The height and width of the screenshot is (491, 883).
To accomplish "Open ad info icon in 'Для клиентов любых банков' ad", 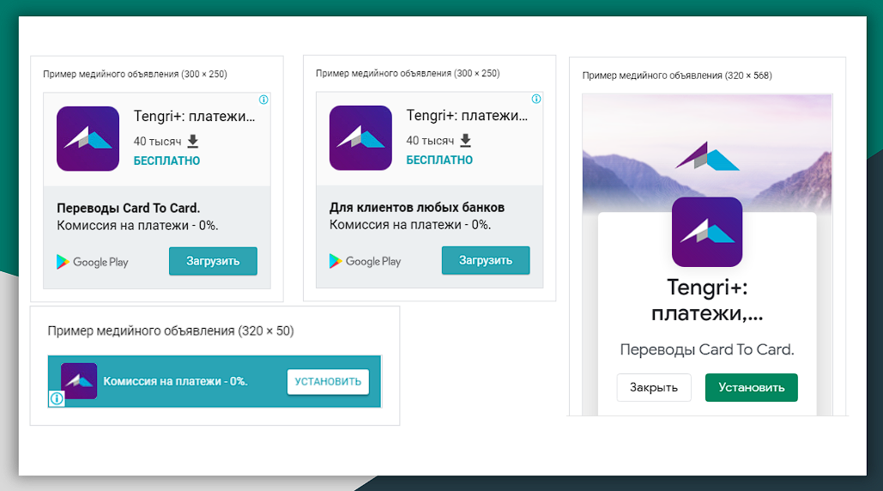I will pyautogui.click(x=536, y=99).
